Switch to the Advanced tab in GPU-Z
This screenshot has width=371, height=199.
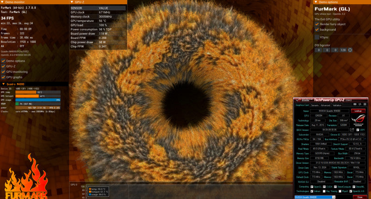[x=326, y=105]
